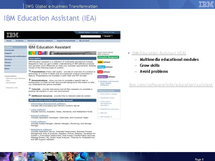
Task: Open Services & industry solutions menu
Action: point(40,41)
